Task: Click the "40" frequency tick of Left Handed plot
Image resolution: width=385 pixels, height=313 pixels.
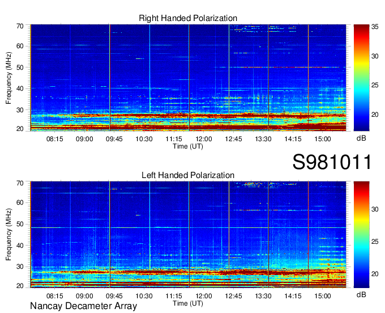Action: coord(20,246)
